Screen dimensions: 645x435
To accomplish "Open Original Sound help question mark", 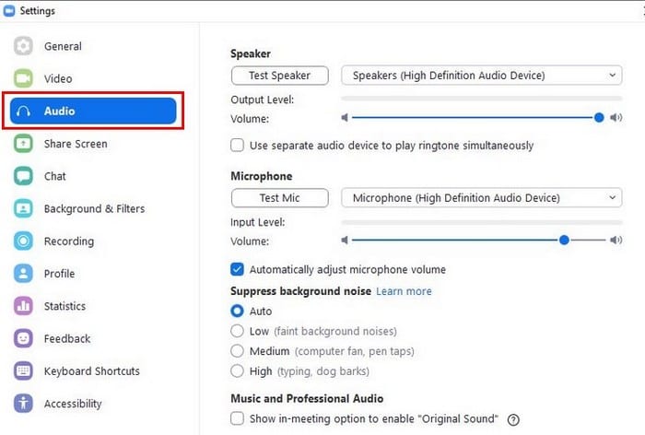I will point(513,419).
